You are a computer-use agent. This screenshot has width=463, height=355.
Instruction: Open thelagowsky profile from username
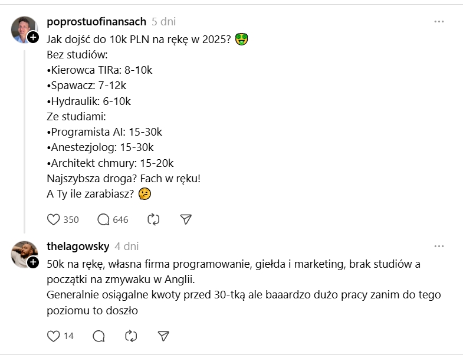tap(77, 246)
